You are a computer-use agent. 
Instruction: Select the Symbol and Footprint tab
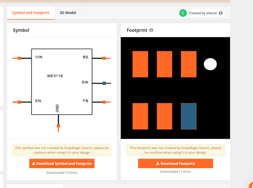pyautogui.click(x=31, y=13)
